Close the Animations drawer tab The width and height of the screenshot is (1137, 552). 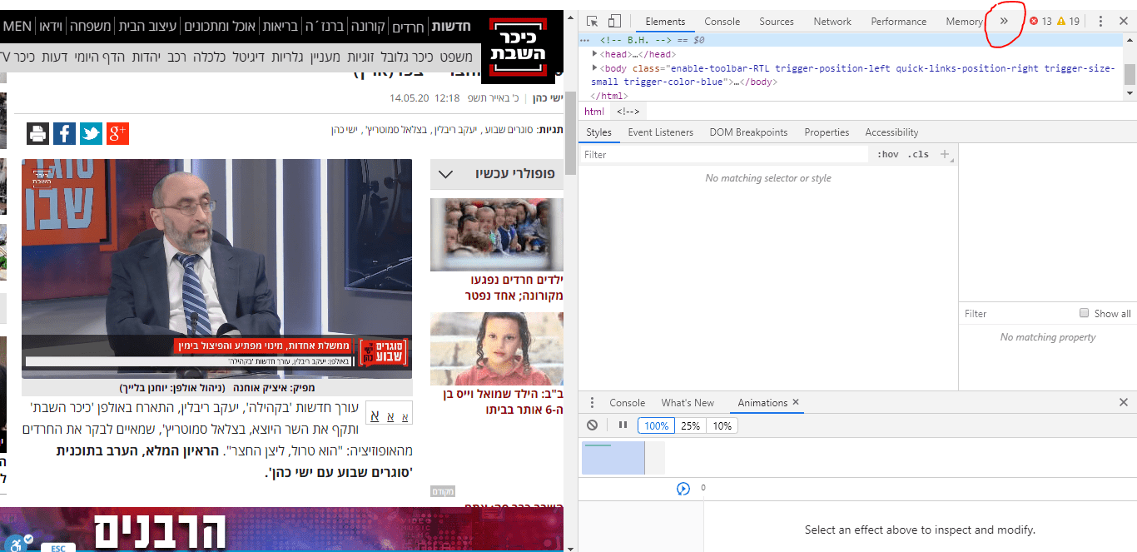point(796,402)
